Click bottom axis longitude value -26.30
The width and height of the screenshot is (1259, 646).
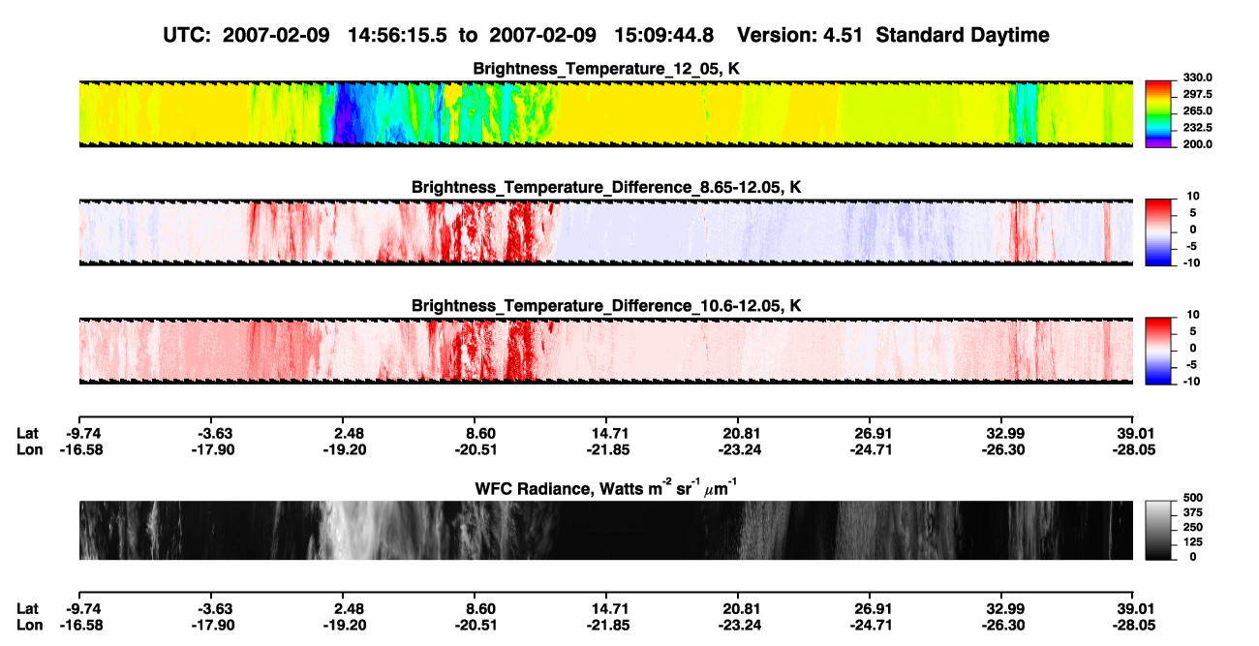(x=1002, y=626)
